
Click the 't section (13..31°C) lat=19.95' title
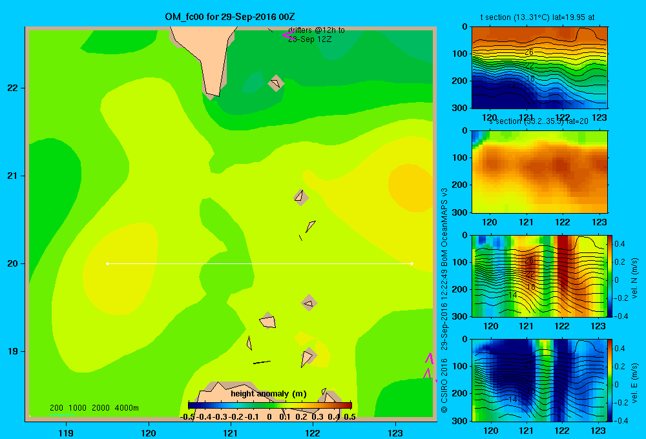point(537,17)
